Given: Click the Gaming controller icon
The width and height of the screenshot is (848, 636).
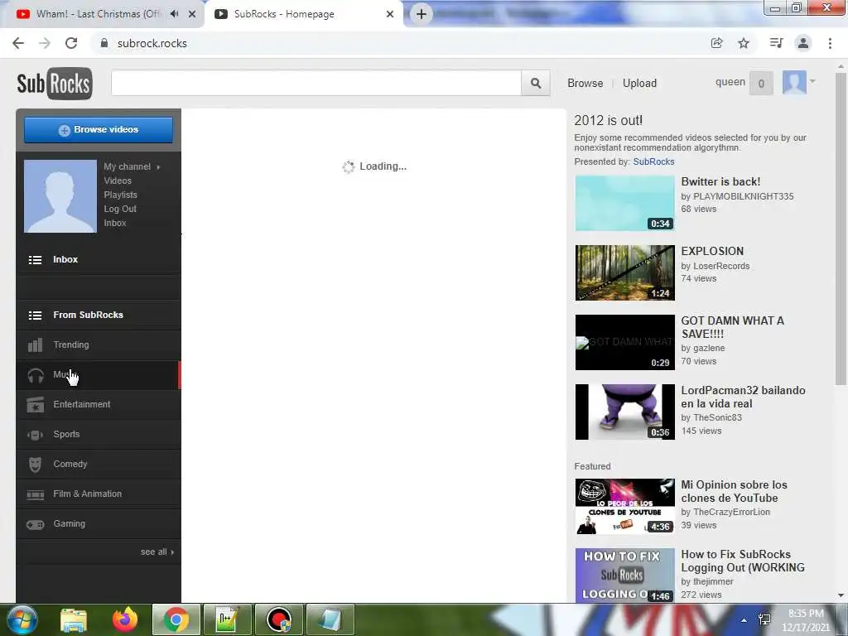Looking at the screenshot, I should [x=36, y=524].
